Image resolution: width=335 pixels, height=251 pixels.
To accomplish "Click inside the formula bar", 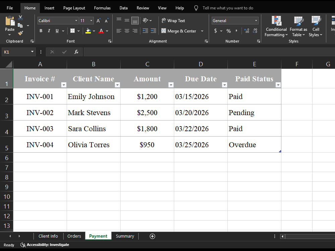I will 209,52.
